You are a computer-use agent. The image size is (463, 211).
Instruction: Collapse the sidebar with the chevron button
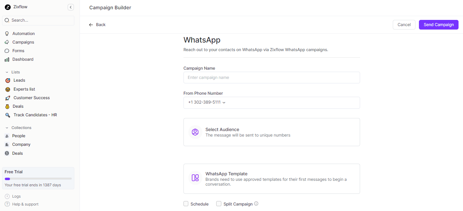[x=71, y=7]
